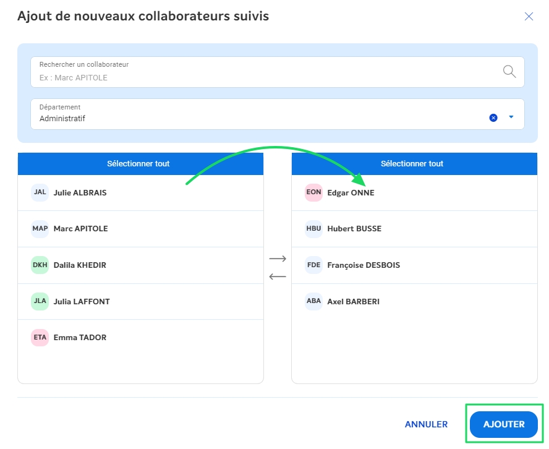This screenshot has width=549, height=449.
Task: Select Julia LAFFONT name
Action: tap(82, 302)
